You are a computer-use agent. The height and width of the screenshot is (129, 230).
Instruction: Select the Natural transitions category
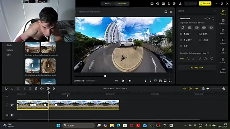pos(10,50)
